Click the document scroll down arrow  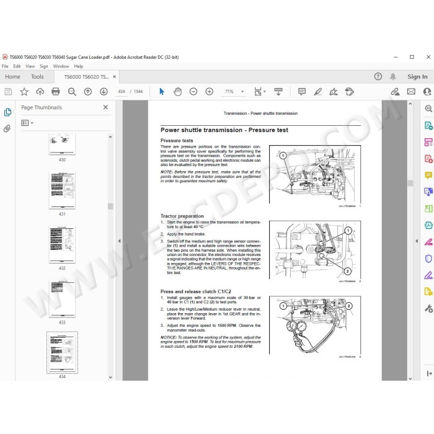pos(410,378)
